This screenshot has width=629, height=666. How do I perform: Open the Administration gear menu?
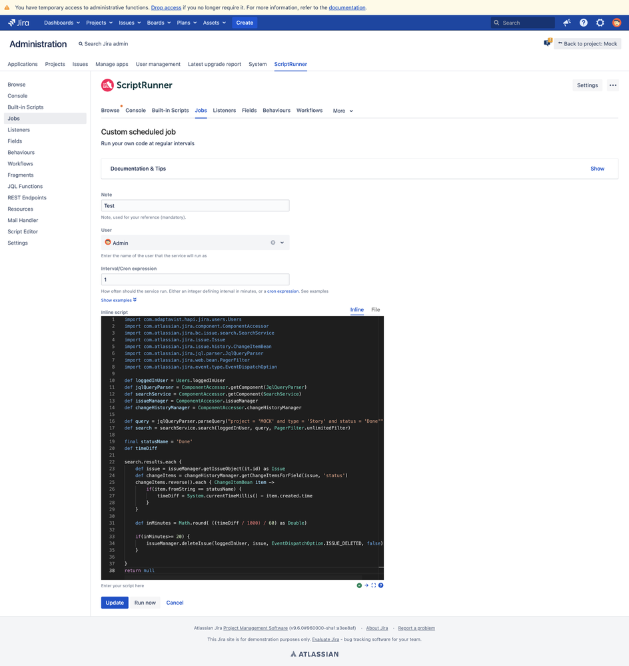click(600, 23)
